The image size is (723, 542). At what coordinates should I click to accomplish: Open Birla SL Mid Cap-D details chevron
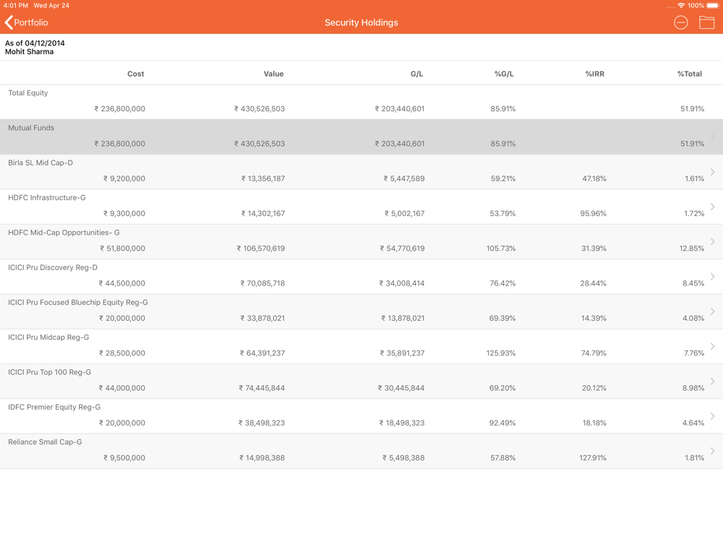tap(712, 172)
